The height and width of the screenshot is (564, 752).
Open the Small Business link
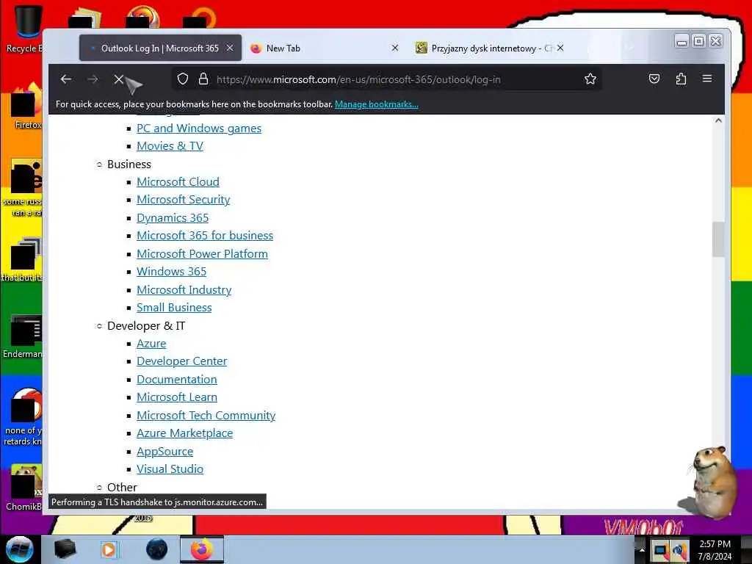point(174,308)
